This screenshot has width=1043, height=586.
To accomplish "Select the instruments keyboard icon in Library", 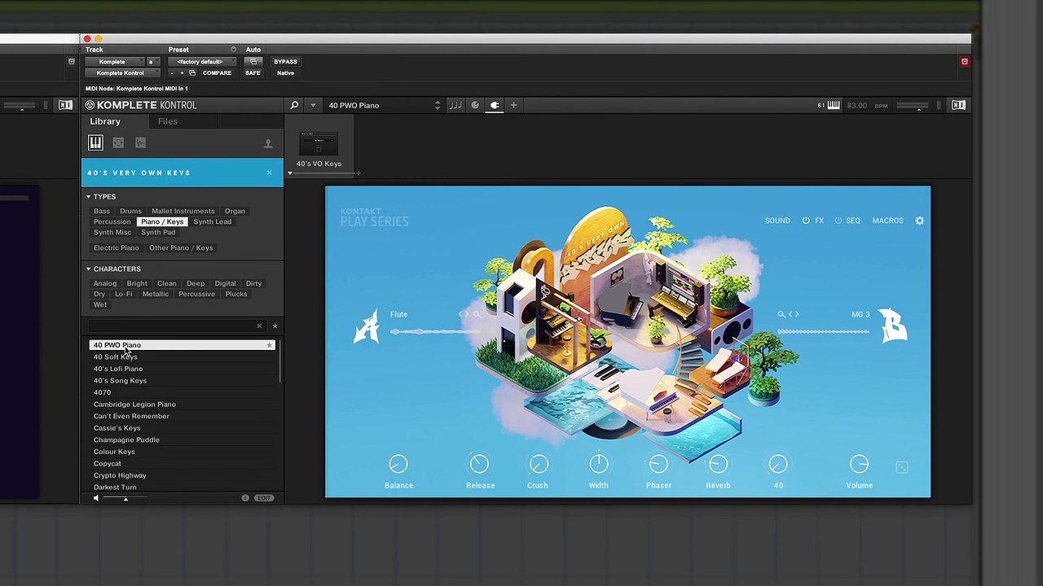I will tap(95, 143).
